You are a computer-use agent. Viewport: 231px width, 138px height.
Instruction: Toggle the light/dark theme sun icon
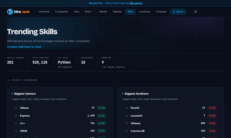(x=195, y=12)
